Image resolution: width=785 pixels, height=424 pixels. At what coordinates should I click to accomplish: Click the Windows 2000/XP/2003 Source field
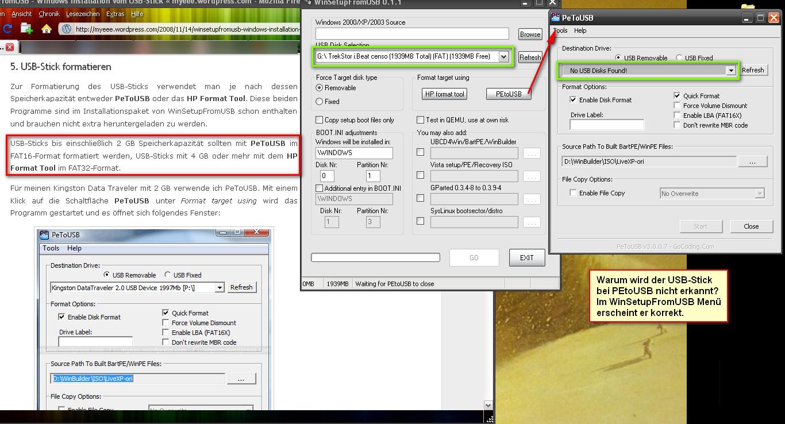pos(412,34)
